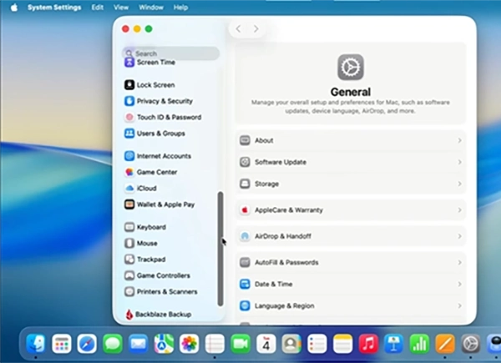The width and height of the screenshot is (501, 363).
Task: Select the Game Controllers icon
Action: tap(129, 275)
